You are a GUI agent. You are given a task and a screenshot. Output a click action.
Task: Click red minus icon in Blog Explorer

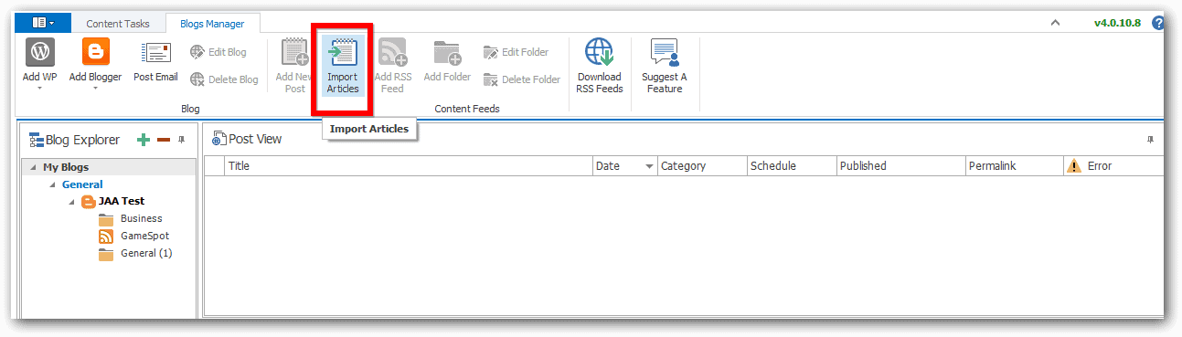tap(164, 140)
